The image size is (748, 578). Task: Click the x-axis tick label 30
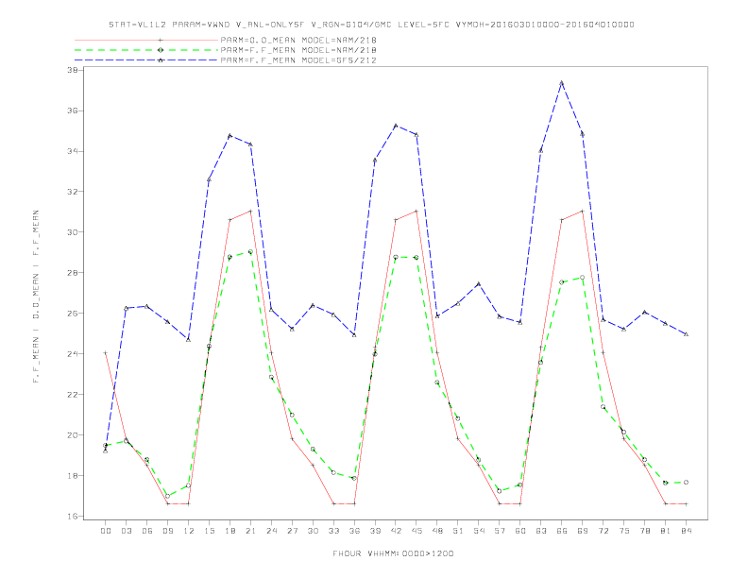[x=313, y=531]
